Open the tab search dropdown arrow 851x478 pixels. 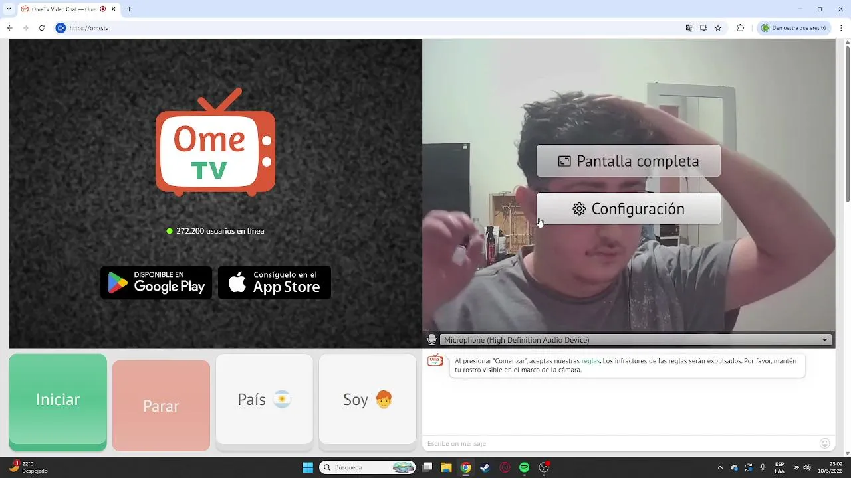(9, 9)
